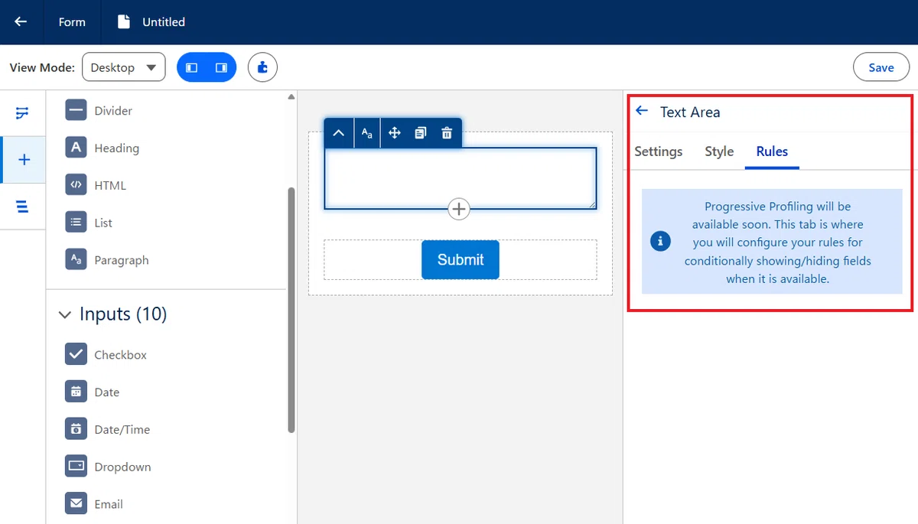
Task: Click the circular plus below text area
Action: point(459,209)
